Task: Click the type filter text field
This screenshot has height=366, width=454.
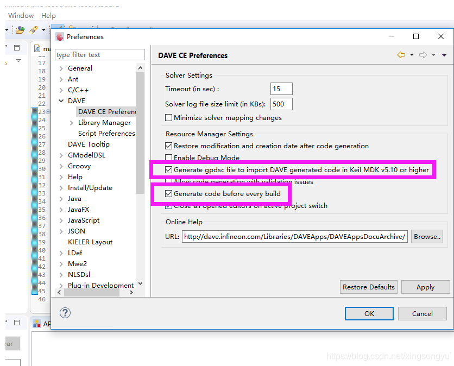Action: [x=100, y=54]
